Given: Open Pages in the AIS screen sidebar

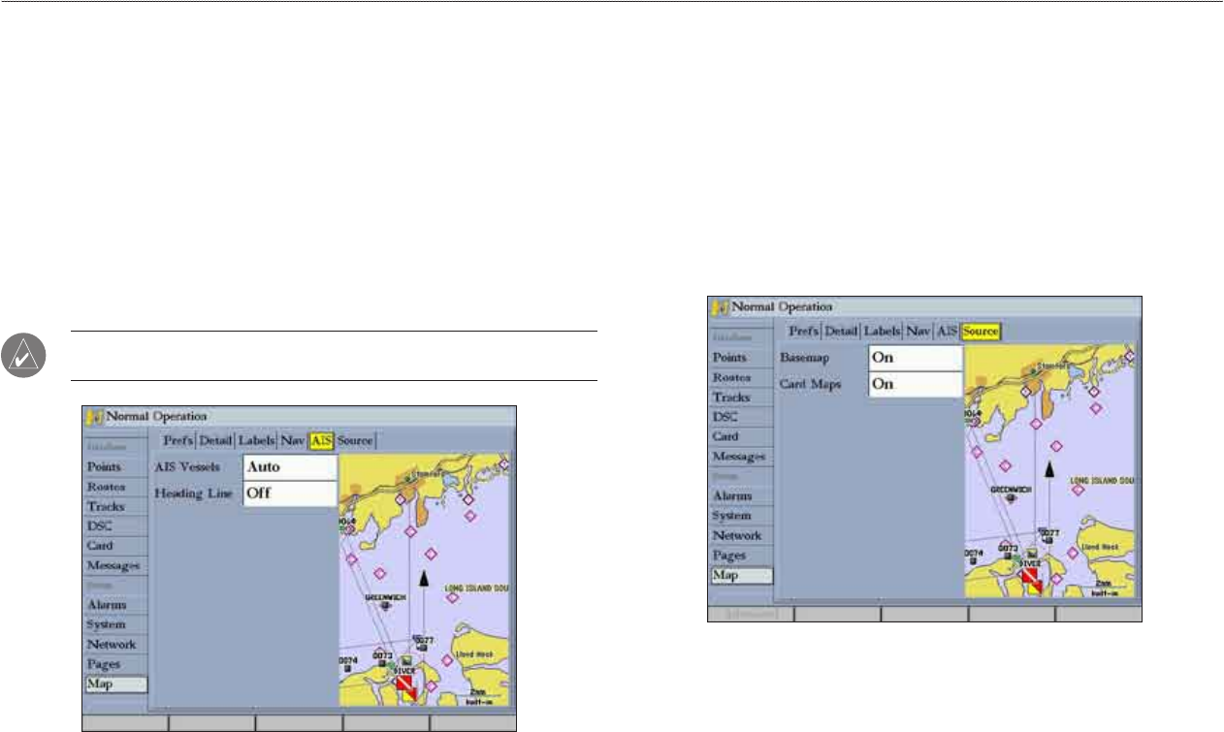Looking at the screenshot, I should 115,664.
